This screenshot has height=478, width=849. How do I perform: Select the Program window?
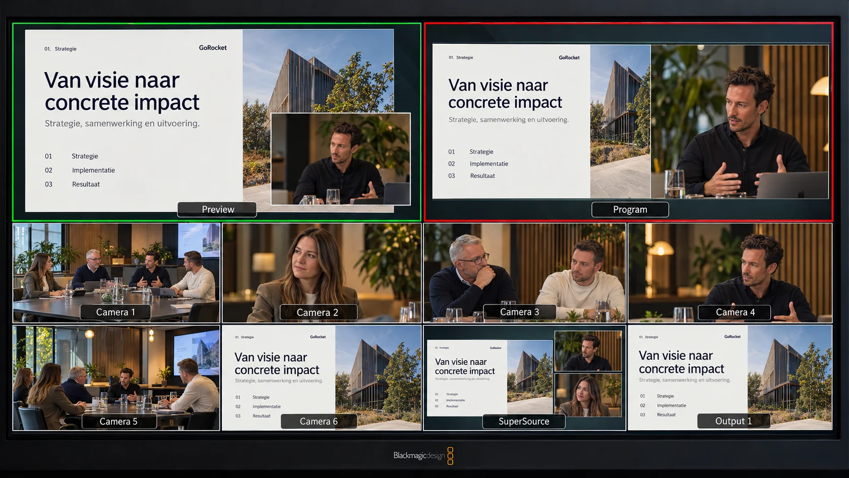[x=629, y=122]
